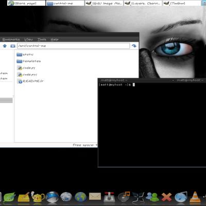Launch the blue swoosh sphere browser icon
Image resolution: width=206 pixels, height=206 pixels.
tap(52, 197)
